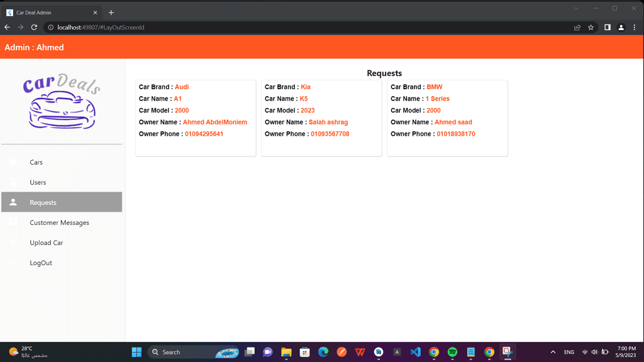This screenshot has width=644, height=362.
Task: Go to Upload Car page
Action: [62, 243]
